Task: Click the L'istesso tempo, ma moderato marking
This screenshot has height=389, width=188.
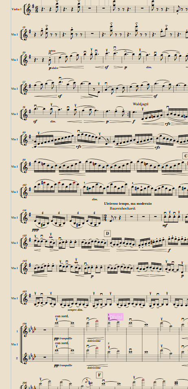Action: (x=128, y=203)
